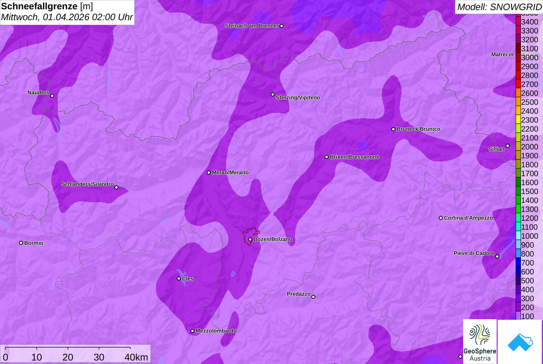
Task: Select the blue 800 legend swatch
Action: 518,254
